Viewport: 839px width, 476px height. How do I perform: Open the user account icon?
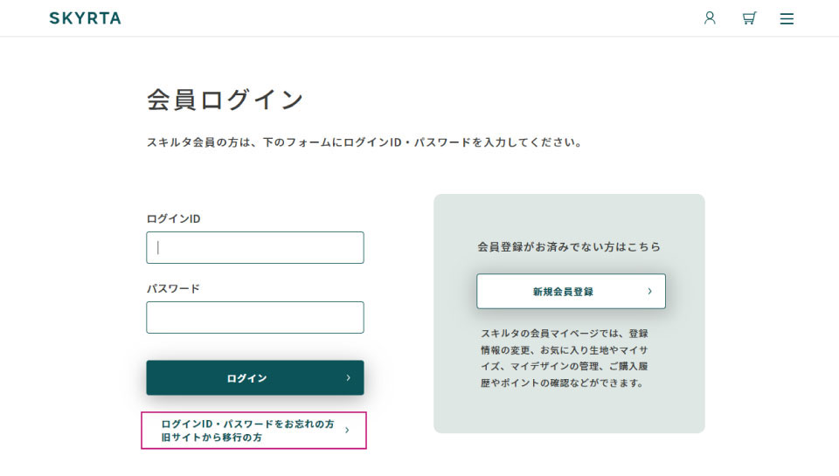710,18
